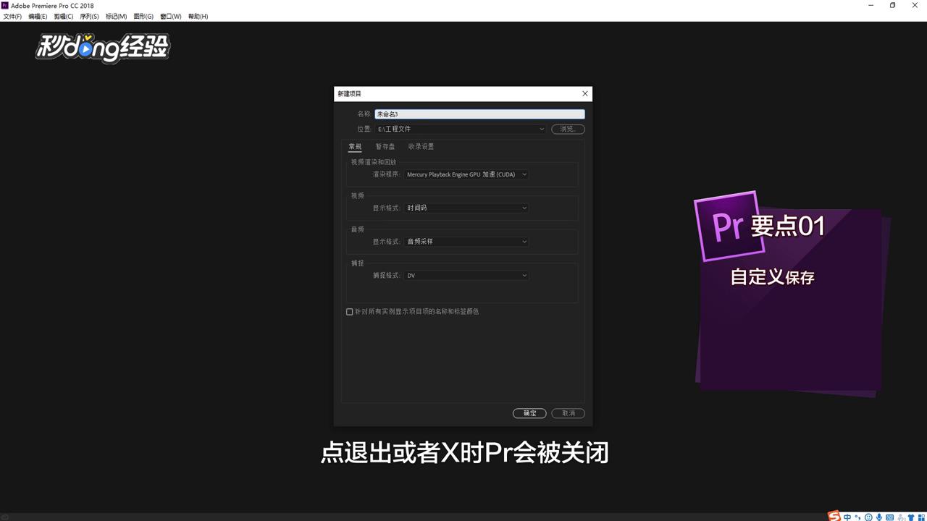The image size is (927, 521).
Task: Toggle punctuation mode on Sogou toolbar
Action: 857,517
